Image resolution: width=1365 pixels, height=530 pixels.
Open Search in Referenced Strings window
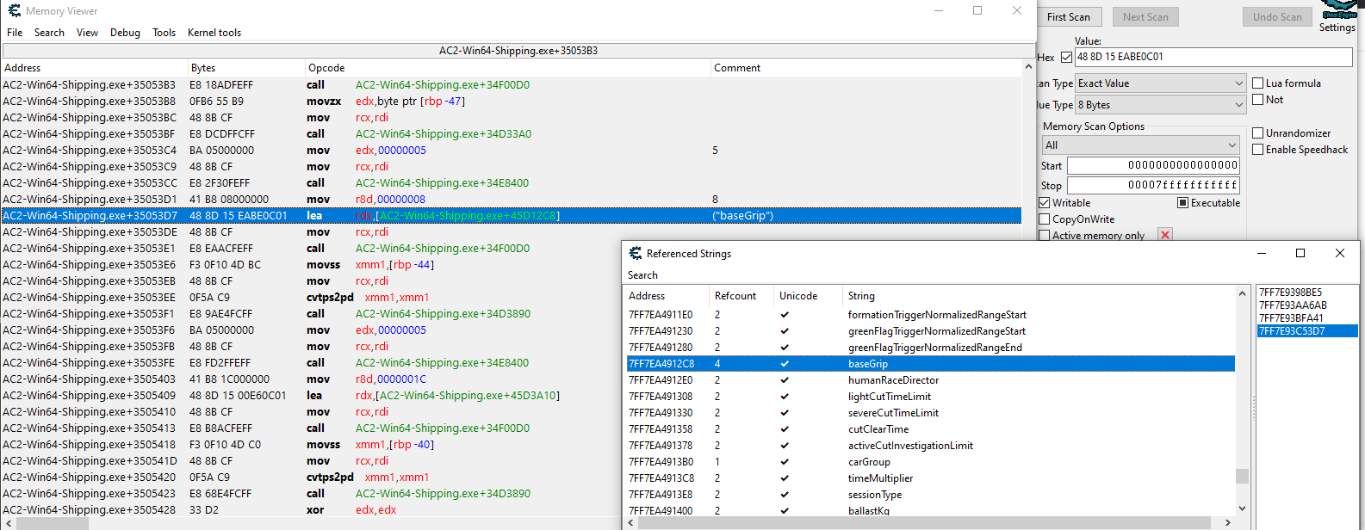pyautogui.click(x=642, y=275)
